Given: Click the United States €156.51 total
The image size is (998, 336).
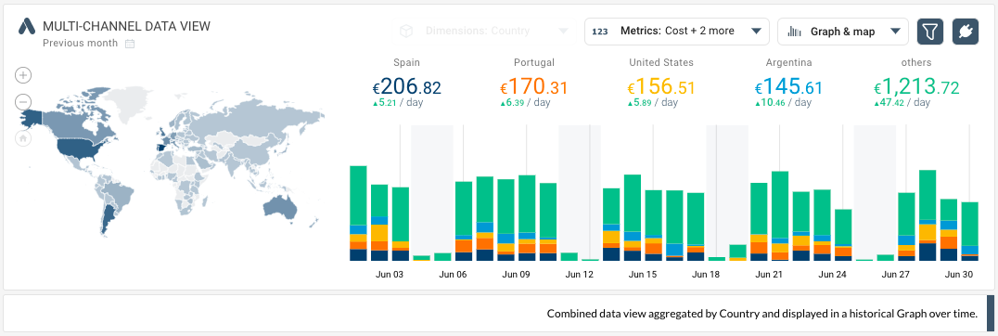Looking at the screenshot, I should click(661, 86).
